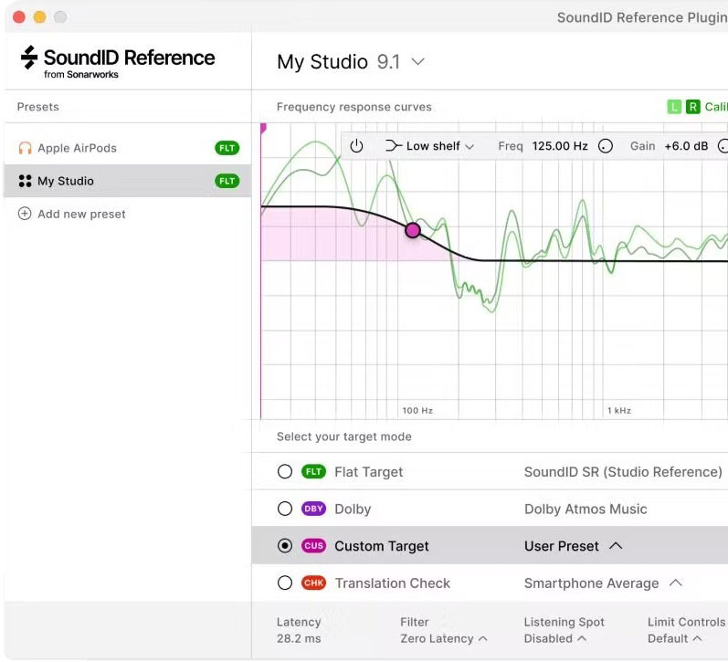Click SoundID SR (Studio Reference) text
The image size is (728, 662).
point(623,472)
